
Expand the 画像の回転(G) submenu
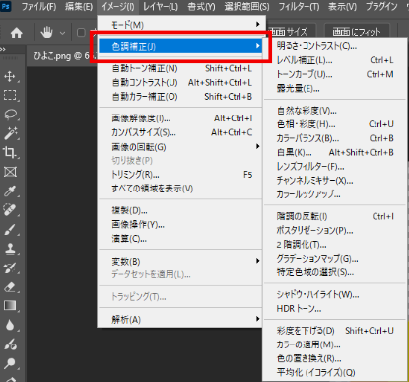180,147
